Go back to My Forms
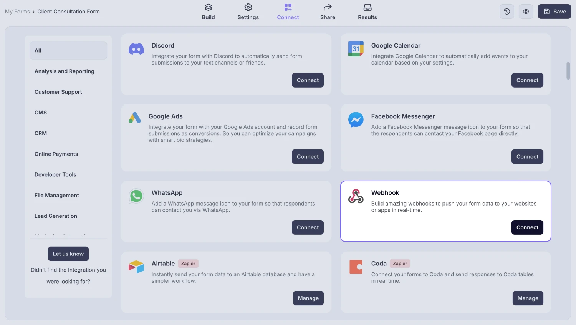The height and width of the screenshot is (325, 576). 17,11
